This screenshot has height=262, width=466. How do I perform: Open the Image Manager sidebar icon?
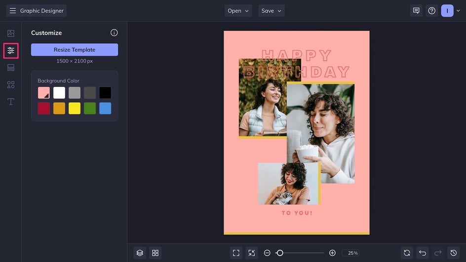11,33
